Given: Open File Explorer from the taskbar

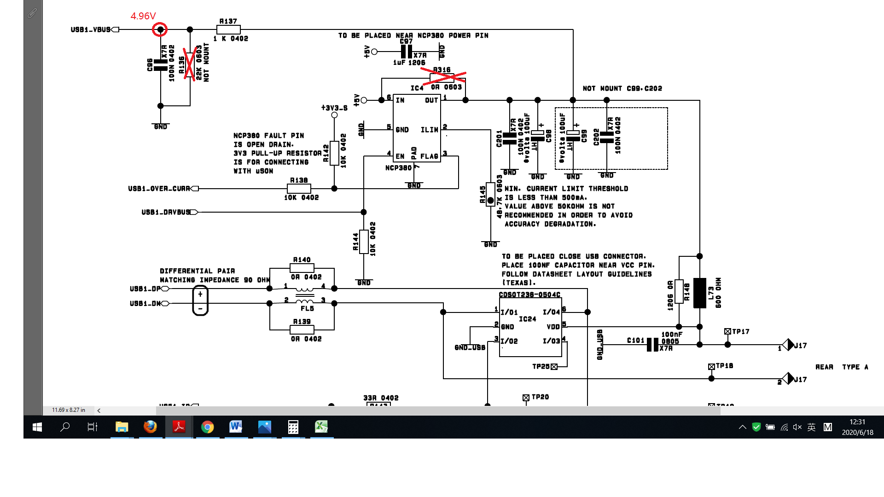Looking at the screenshot, I should (x=122, y=427).
